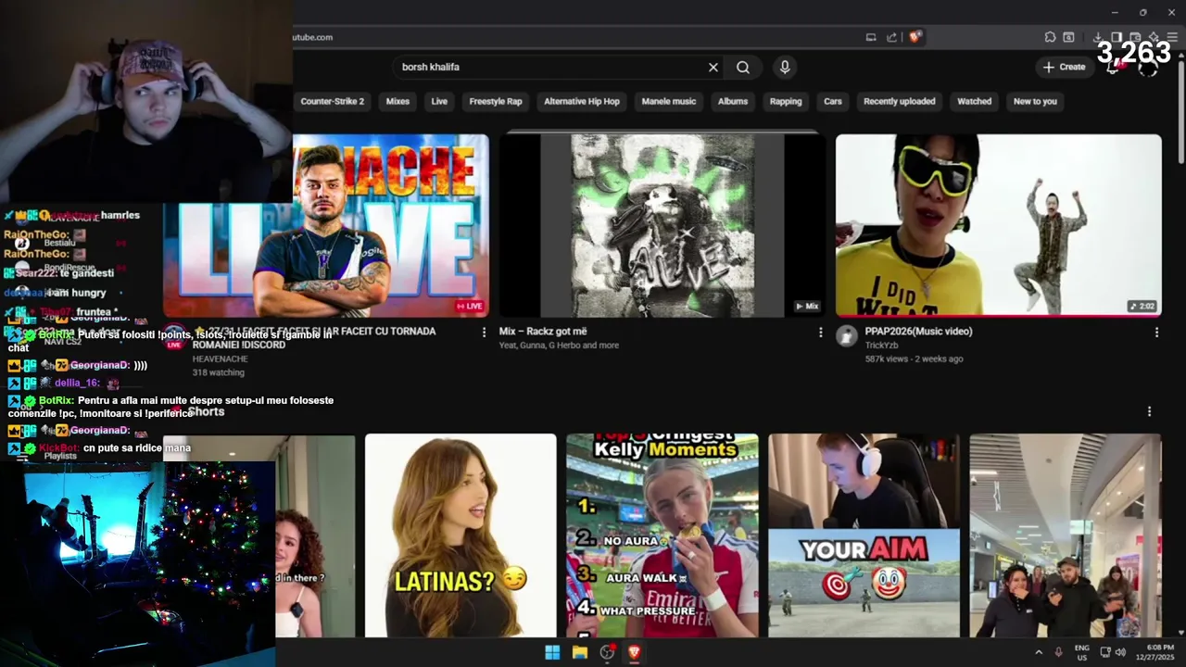Viewport: 1186px width, 667px height.
Task: Open Brave Shields lion icon in address bar
Action: click(x=915, y=37)
